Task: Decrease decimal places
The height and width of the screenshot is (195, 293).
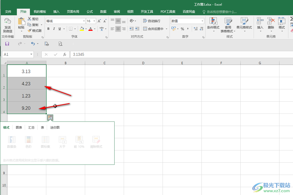Action: [201, 29]
